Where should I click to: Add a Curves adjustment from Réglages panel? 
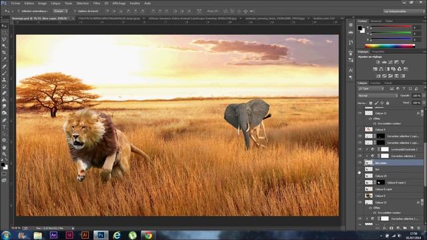[x=390, y=62]
